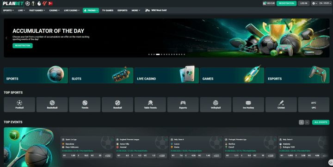Bet W1 on Barcelona at 1.09
Image resolution: width=333 pixels, height=167 pixels.
[x=69, y=155]
